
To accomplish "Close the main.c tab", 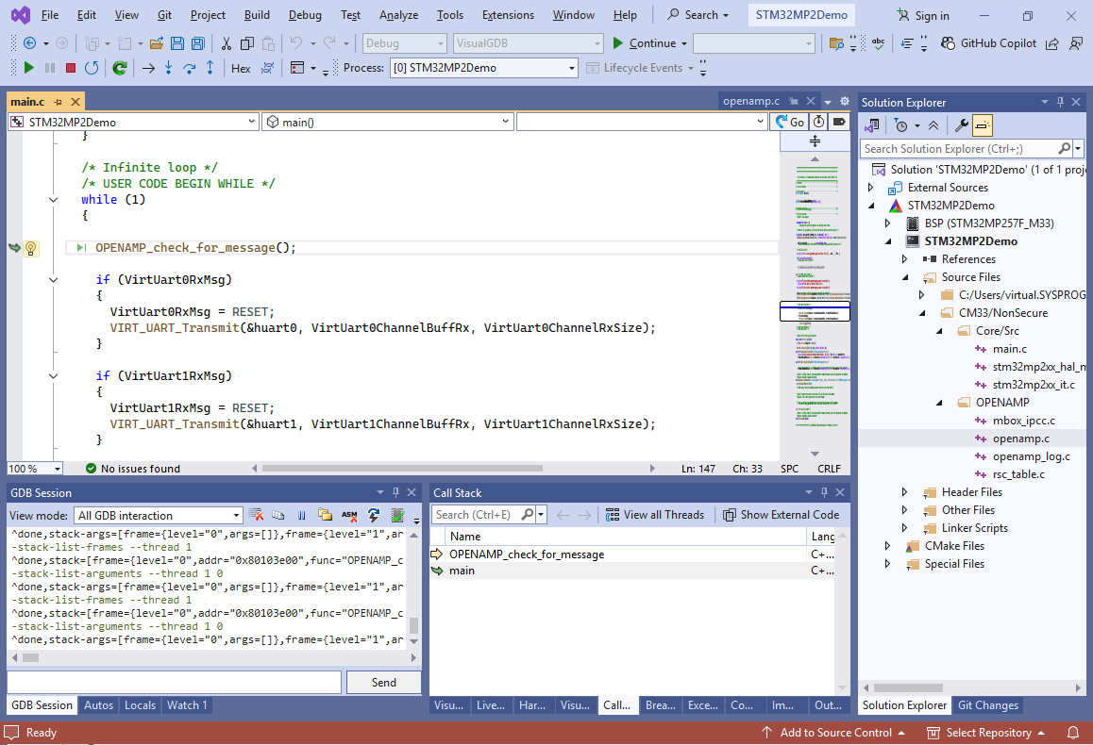I will pos(76,102).
